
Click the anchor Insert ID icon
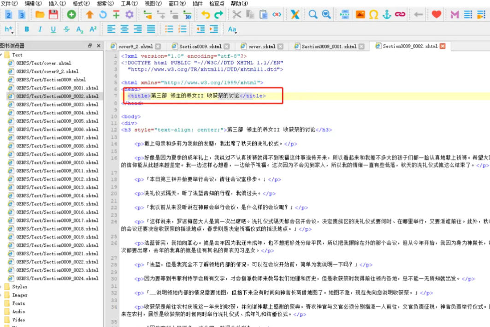(x=387, y=14)
